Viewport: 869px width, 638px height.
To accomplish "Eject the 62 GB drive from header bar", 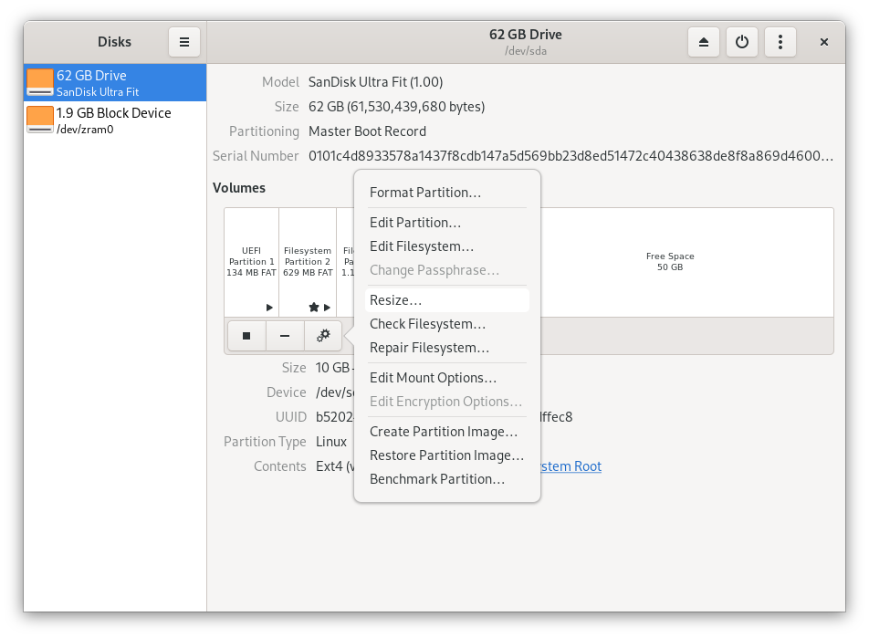I will click(x=703, y=42).
